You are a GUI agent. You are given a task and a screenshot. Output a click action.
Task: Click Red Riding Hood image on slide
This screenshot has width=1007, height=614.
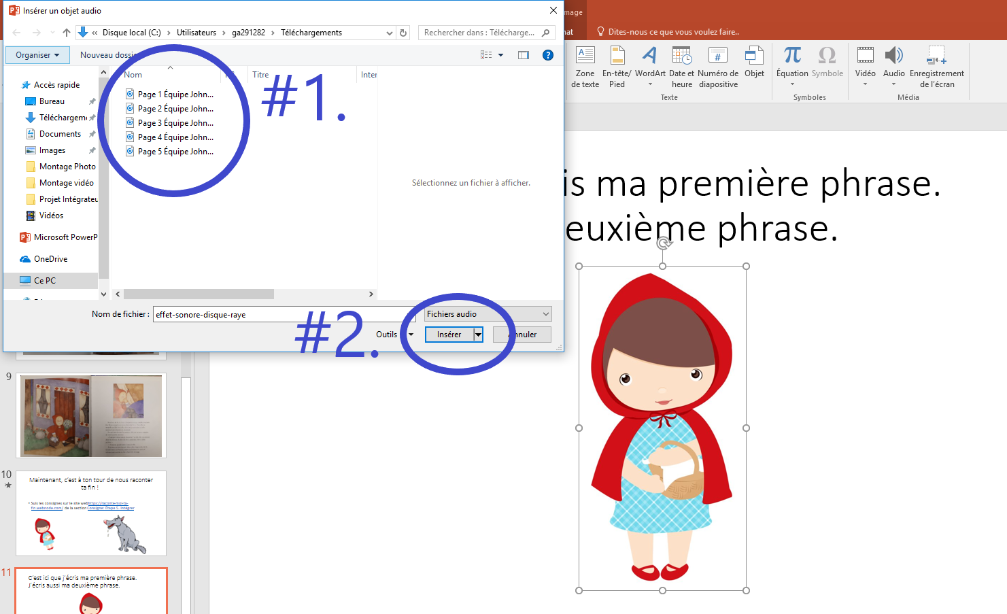(662, 428)
